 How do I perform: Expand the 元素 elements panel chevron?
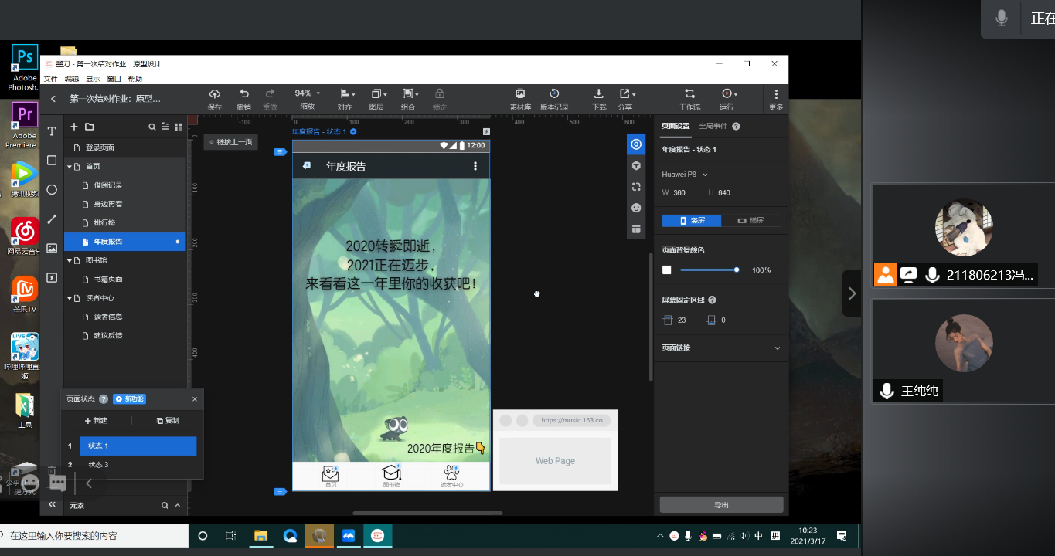pyautogui.click(x=178, y=506)
